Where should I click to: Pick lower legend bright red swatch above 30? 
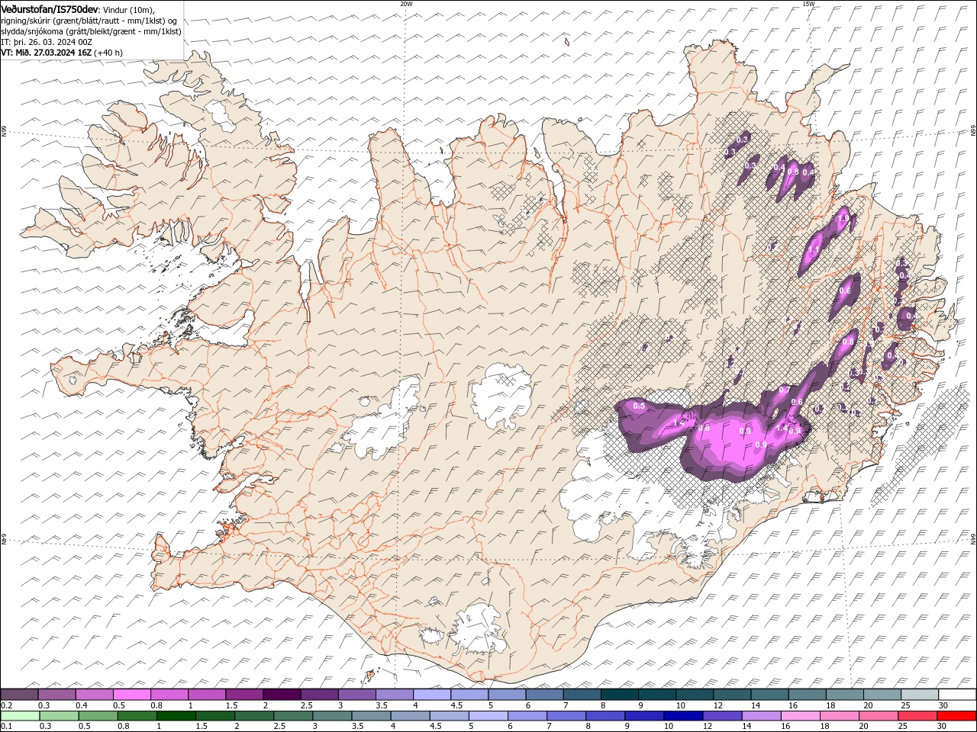(x=956, y=716)
